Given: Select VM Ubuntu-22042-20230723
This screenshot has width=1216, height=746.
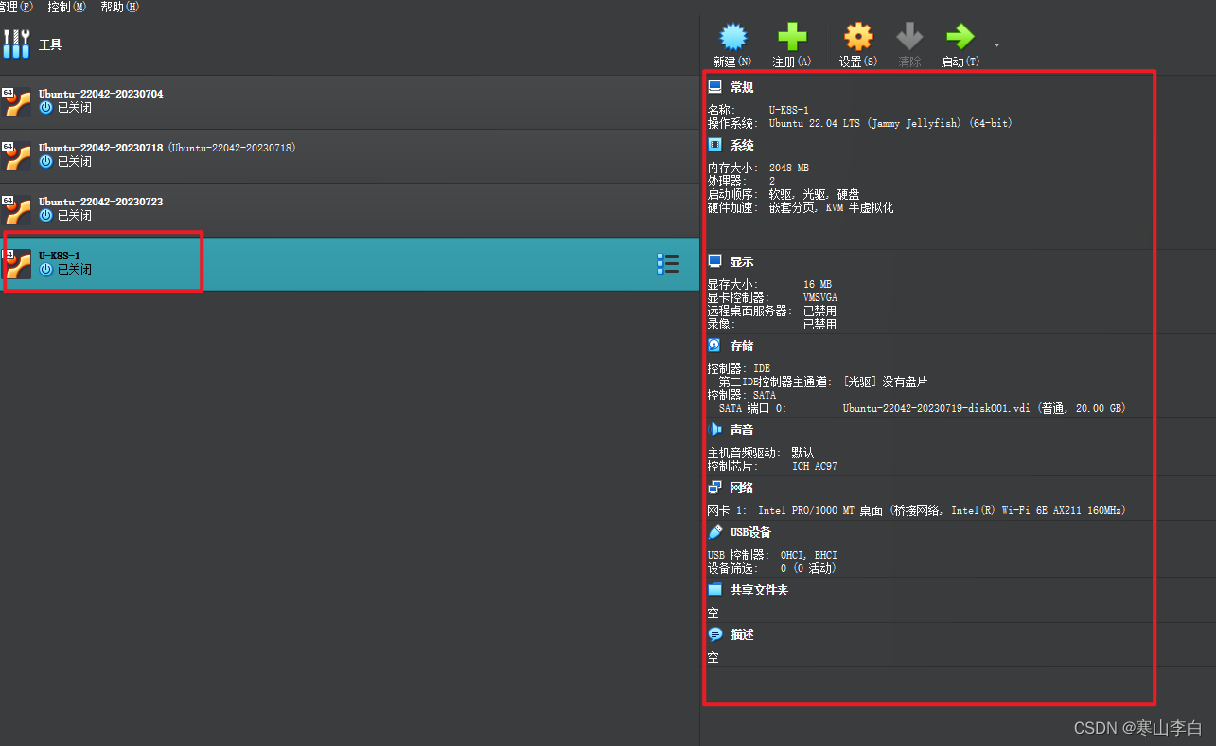Looking at the screenshot, I should pos(349,210).
